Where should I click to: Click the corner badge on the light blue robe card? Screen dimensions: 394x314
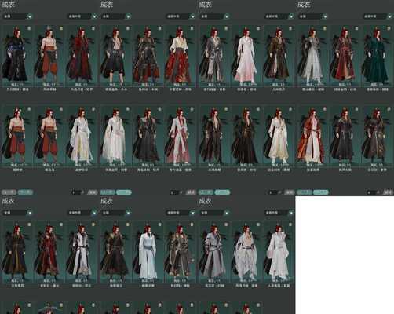pos(159,225)
